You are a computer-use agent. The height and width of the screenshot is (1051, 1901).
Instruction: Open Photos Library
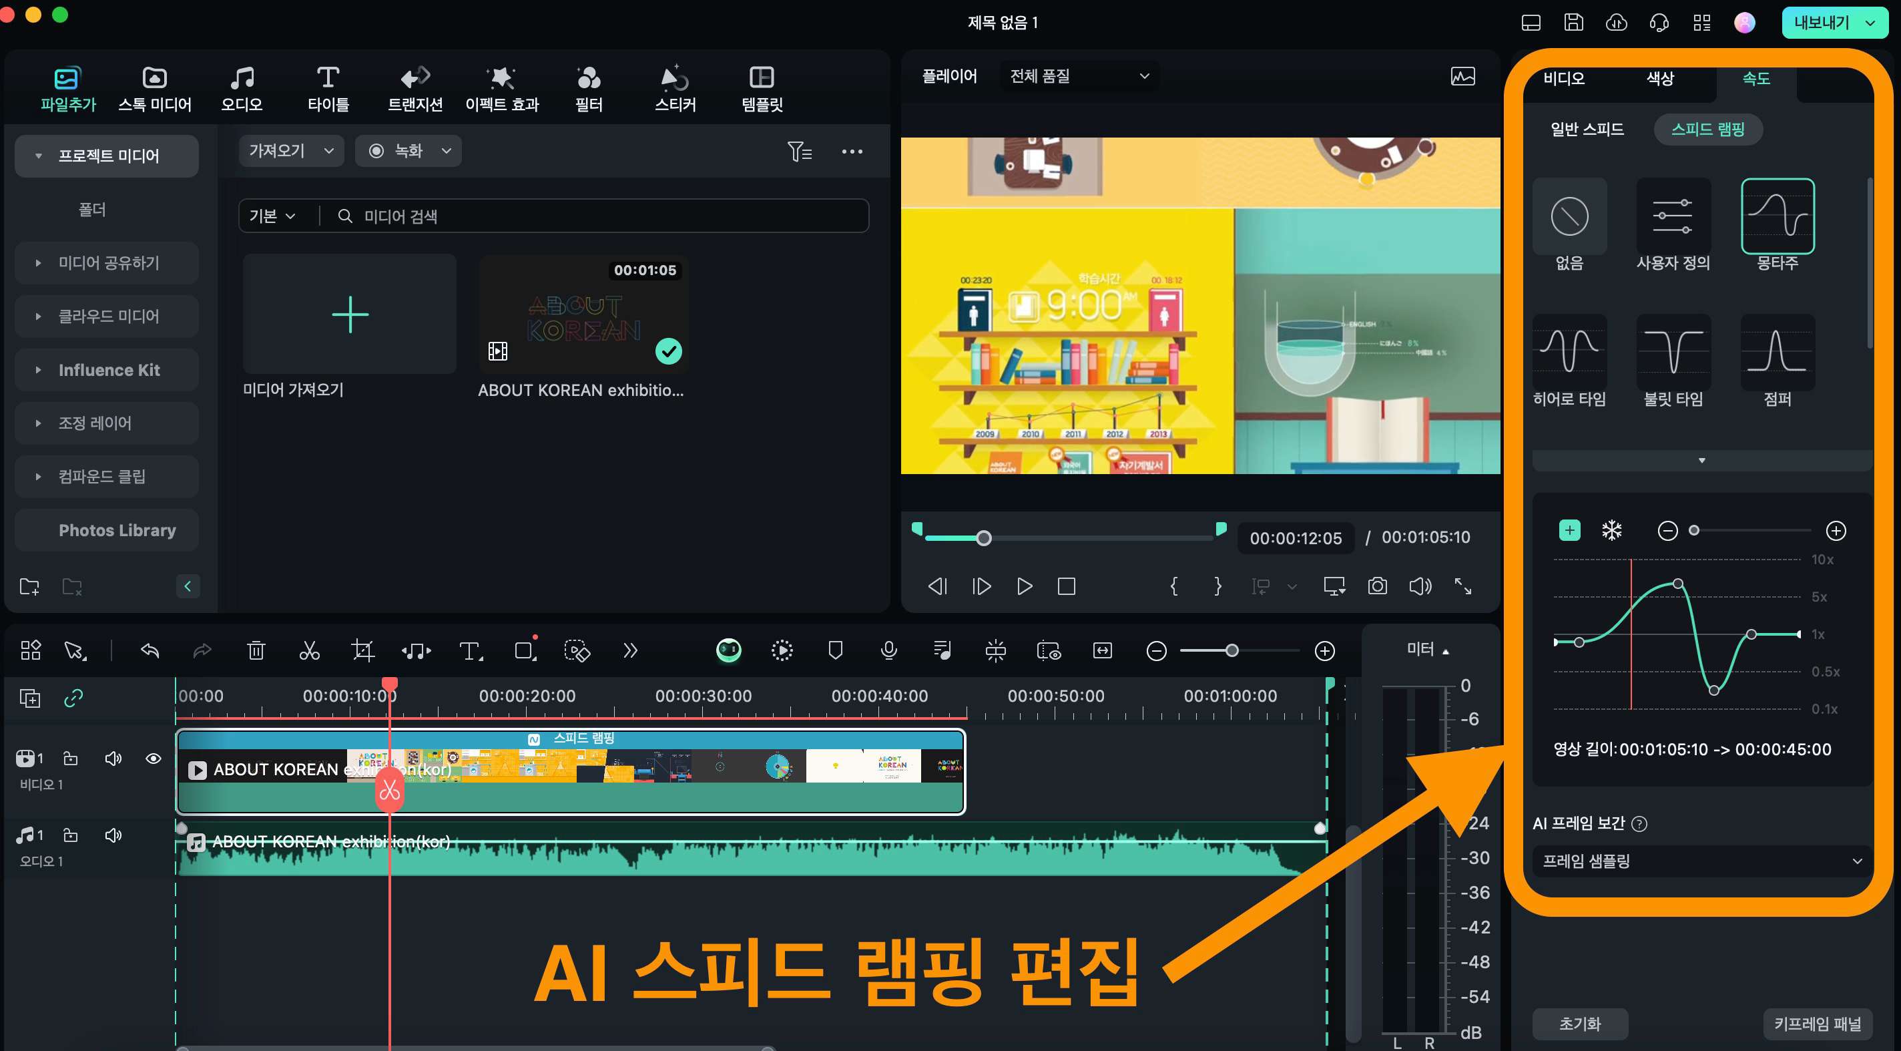106,530
